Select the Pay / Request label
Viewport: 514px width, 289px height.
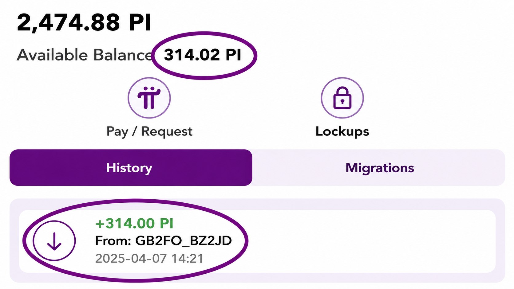149,131
